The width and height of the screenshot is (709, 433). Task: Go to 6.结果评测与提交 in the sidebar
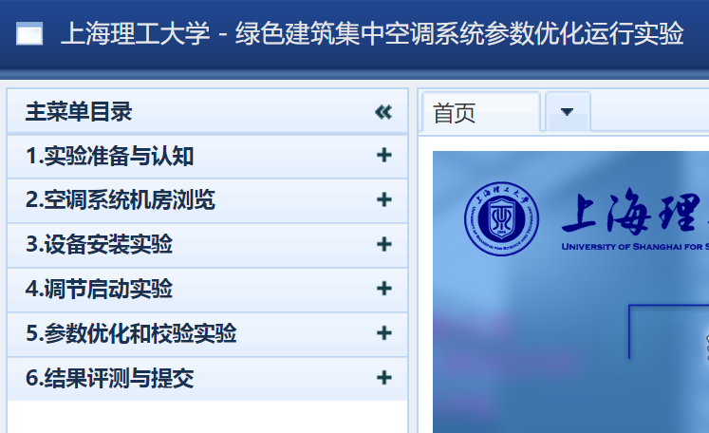tap(110, 378)
